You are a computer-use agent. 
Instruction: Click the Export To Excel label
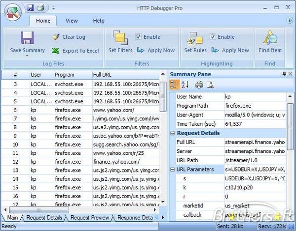[80, 51]
